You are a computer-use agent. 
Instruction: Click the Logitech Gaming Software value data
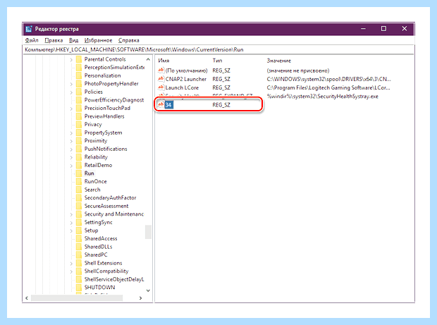tap(328, 88)
